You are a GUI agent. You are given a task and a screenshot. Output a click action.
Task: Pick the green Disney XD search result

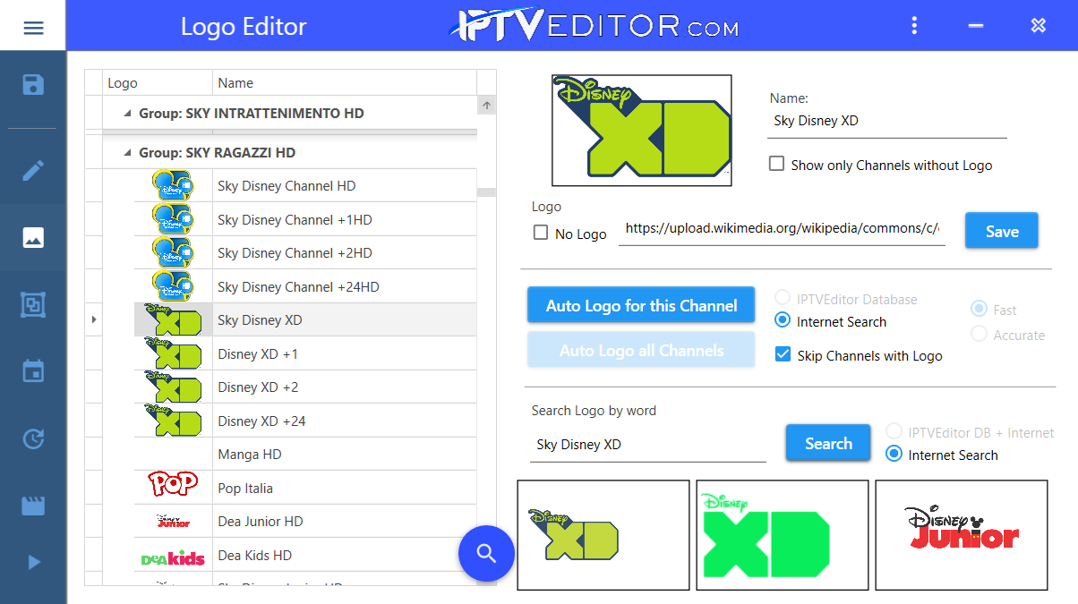click(x=783, y=535)
